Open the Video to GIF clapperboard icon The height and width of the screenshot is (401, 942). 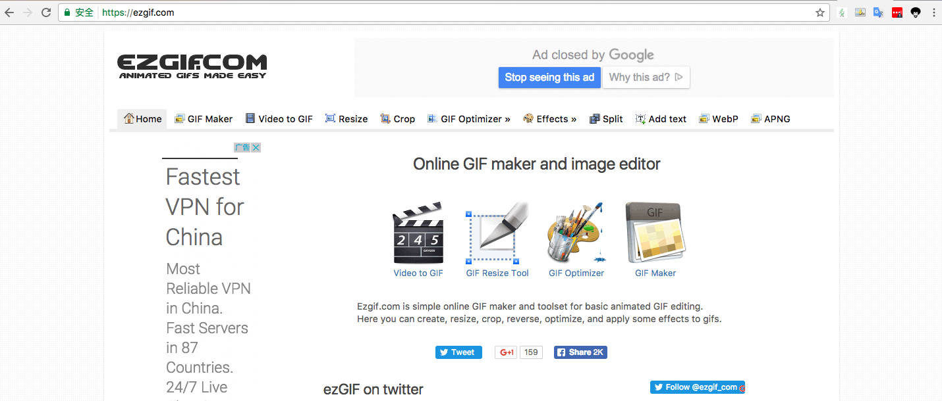click(418, 233)
